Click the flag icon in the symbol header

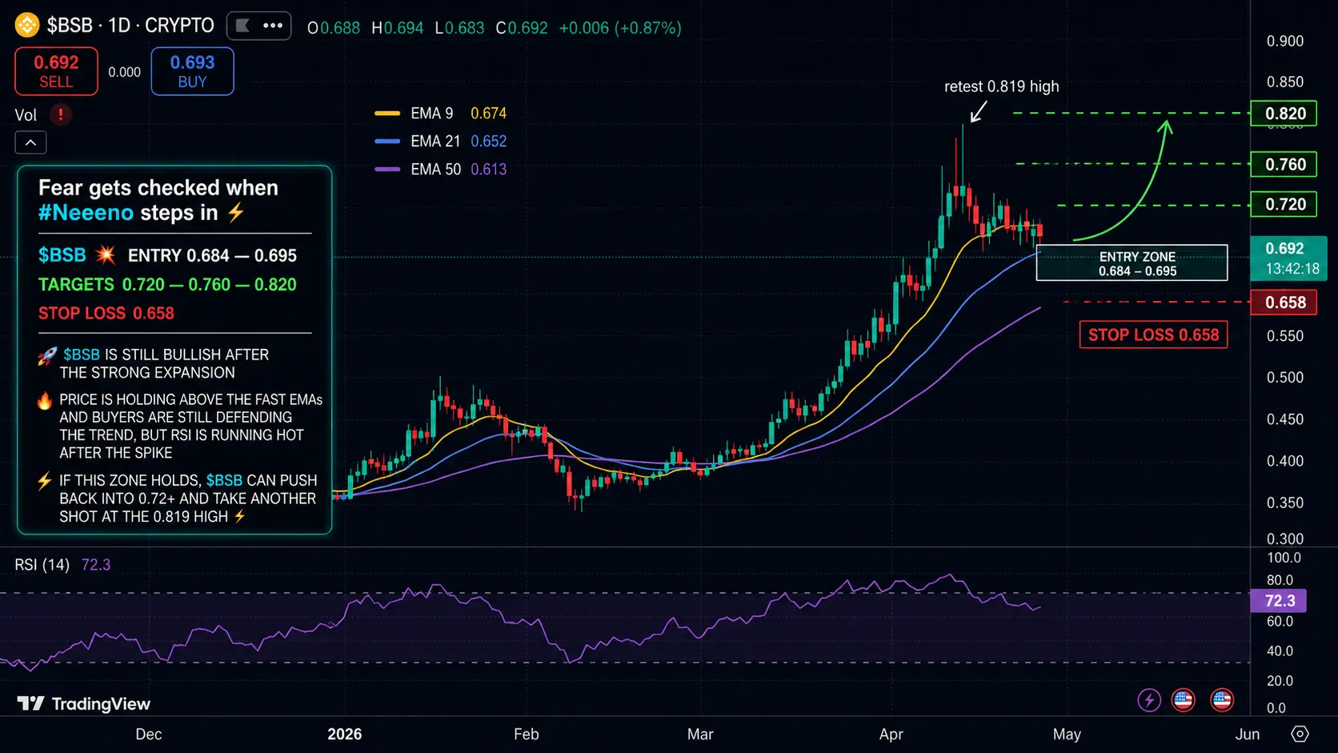[243, 26]
